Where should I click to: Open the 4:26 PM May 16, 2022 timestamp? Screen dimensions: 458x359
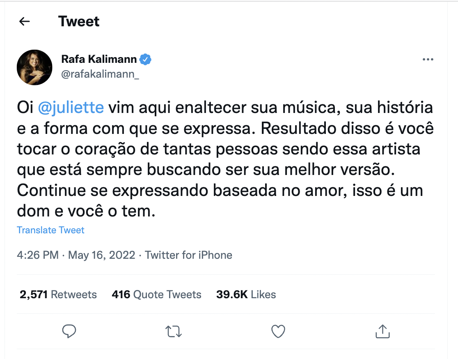pos(76,255)
